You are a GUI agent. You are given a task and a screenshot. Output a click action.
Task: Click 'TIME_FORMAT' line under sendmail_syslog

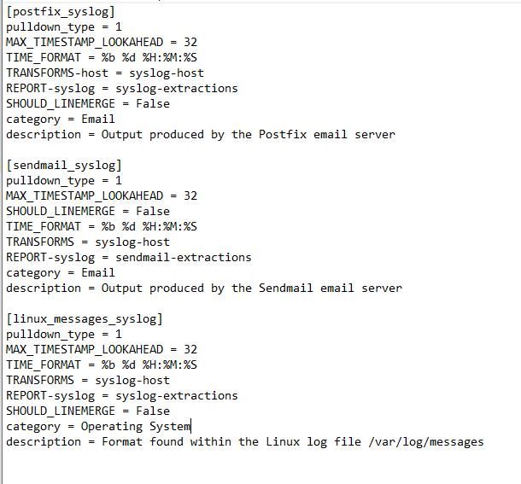click(x=102, y=227)
